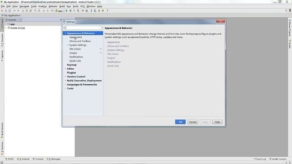Click OK in Settings dialog

tap(180, 122)
